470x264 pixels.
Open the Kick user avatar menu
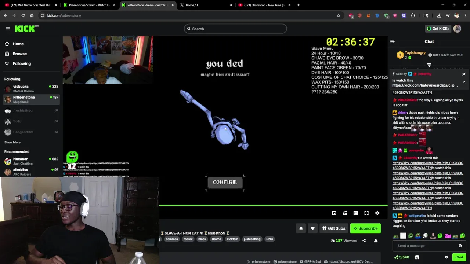(457, 29)
